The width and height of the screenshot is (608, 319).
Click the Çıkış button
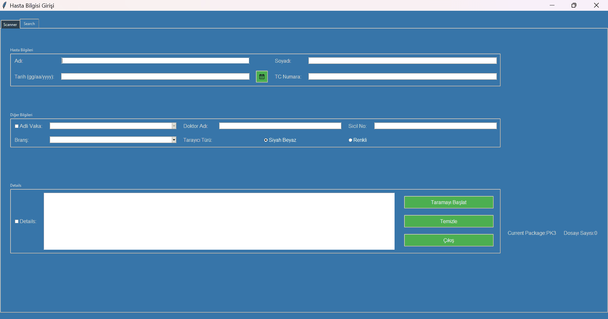[x=448, y=240]
